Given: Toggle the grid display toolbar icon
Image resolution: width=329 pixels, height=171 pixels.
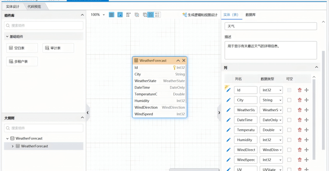Looking at the screenshot, I should (111, 15).
